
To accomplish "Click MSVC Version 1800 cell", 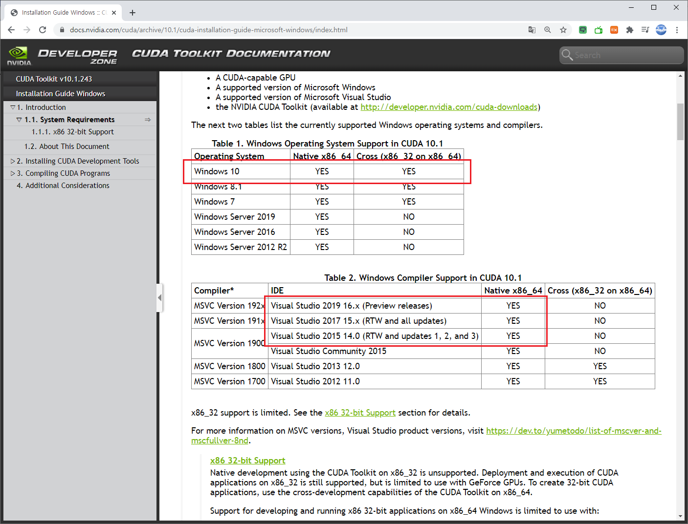I will coord(230,366).
